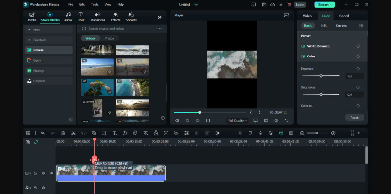Take a snapshot with the camera icon
391x194 pixels.
click(266, 121)
